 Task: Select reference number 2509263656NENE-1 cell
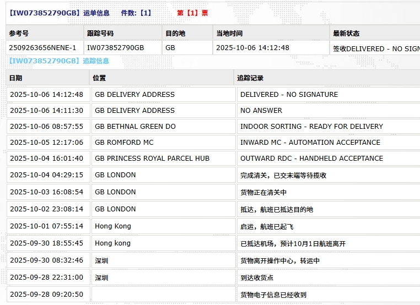tap(43, 48)
